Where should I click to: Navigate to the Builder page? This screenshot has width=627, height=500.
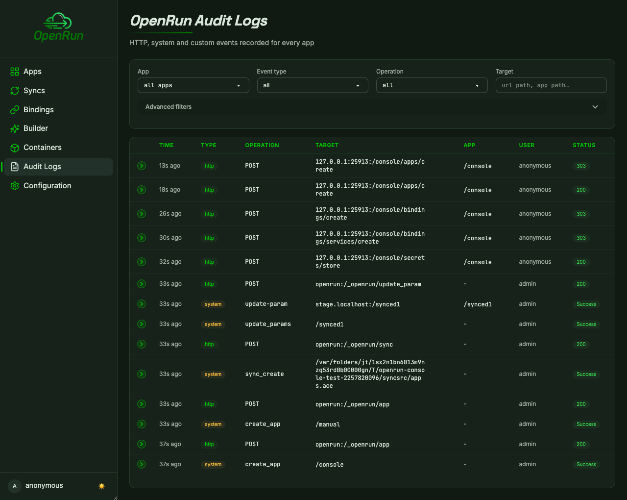[58, 128]
